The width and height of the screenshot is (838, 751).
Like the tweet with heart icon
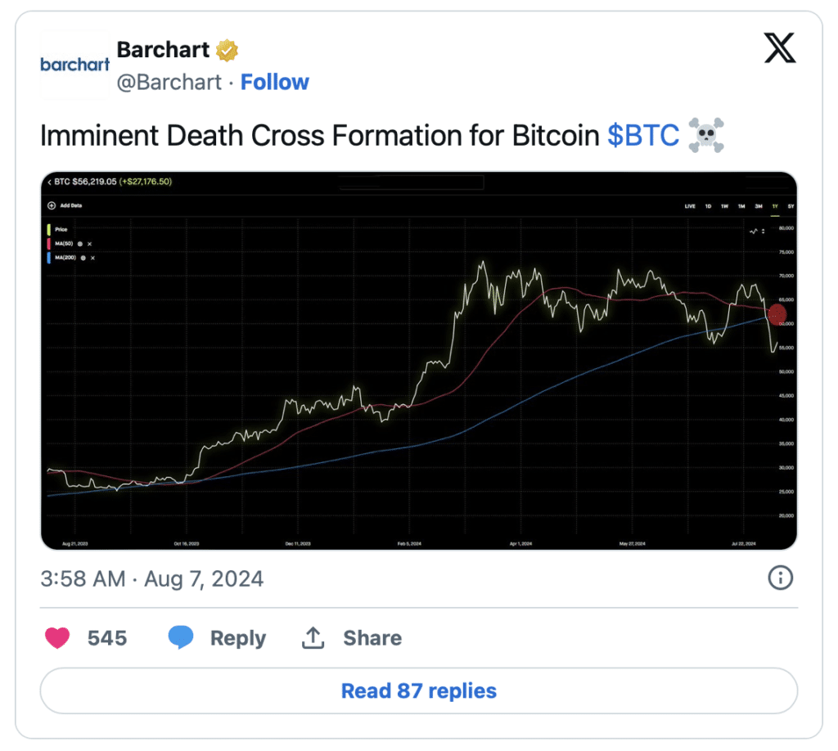tap(57, 638)
